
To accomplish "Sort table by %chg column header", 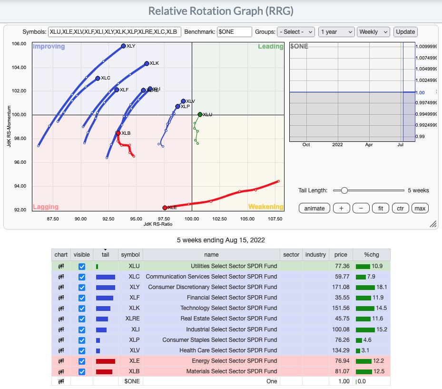I will tap(372, 255).
